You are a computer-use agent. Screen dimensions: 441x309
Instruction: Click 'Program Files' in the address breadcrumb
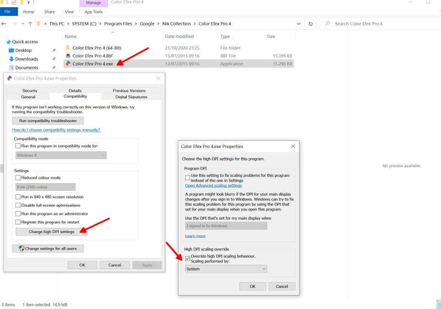pos(118,24)
